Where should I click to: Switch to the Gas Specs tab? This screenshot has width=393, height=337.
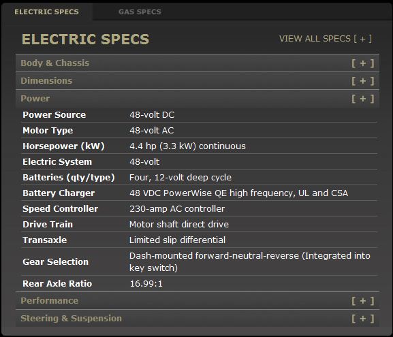tap(140, 12)
